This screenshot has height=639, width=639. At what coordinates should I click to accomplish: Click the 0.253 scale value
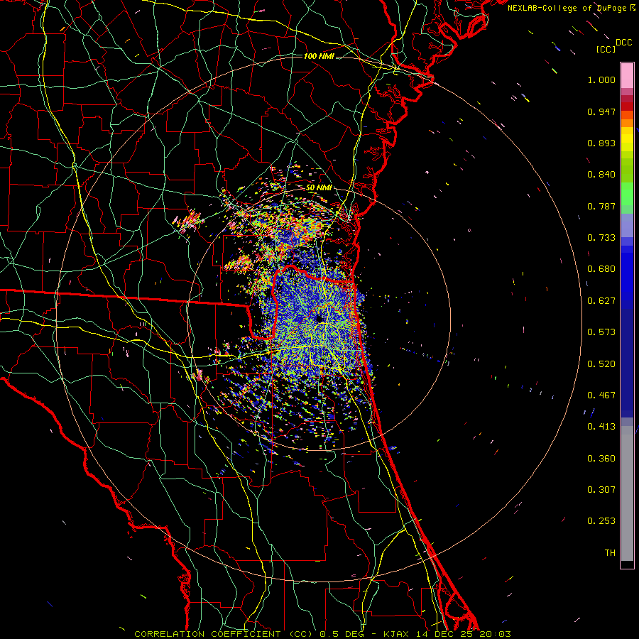(601, 521)
